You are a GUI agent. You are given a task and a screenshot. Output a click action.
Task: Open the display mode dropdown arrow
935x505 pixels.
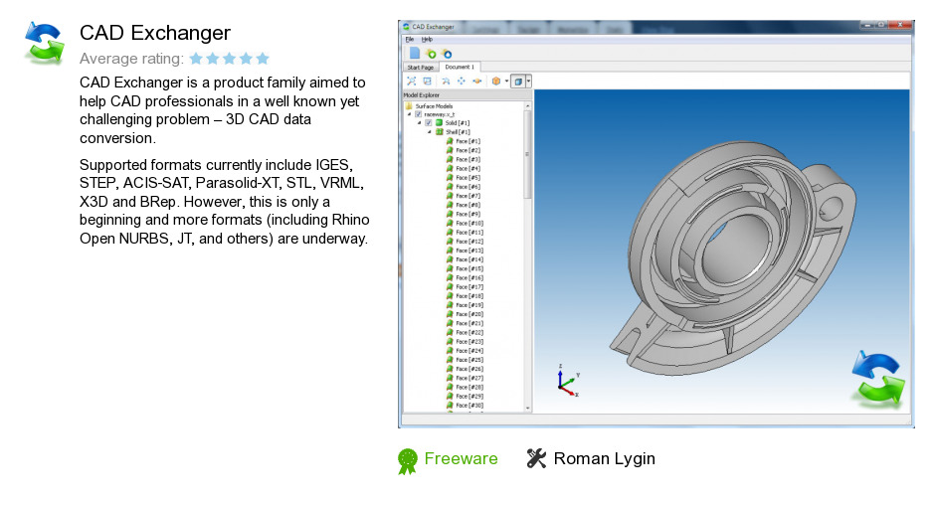point(528,82)
